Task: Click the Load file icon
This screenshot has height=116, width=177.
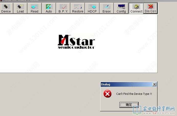Action: click(20, 8)
